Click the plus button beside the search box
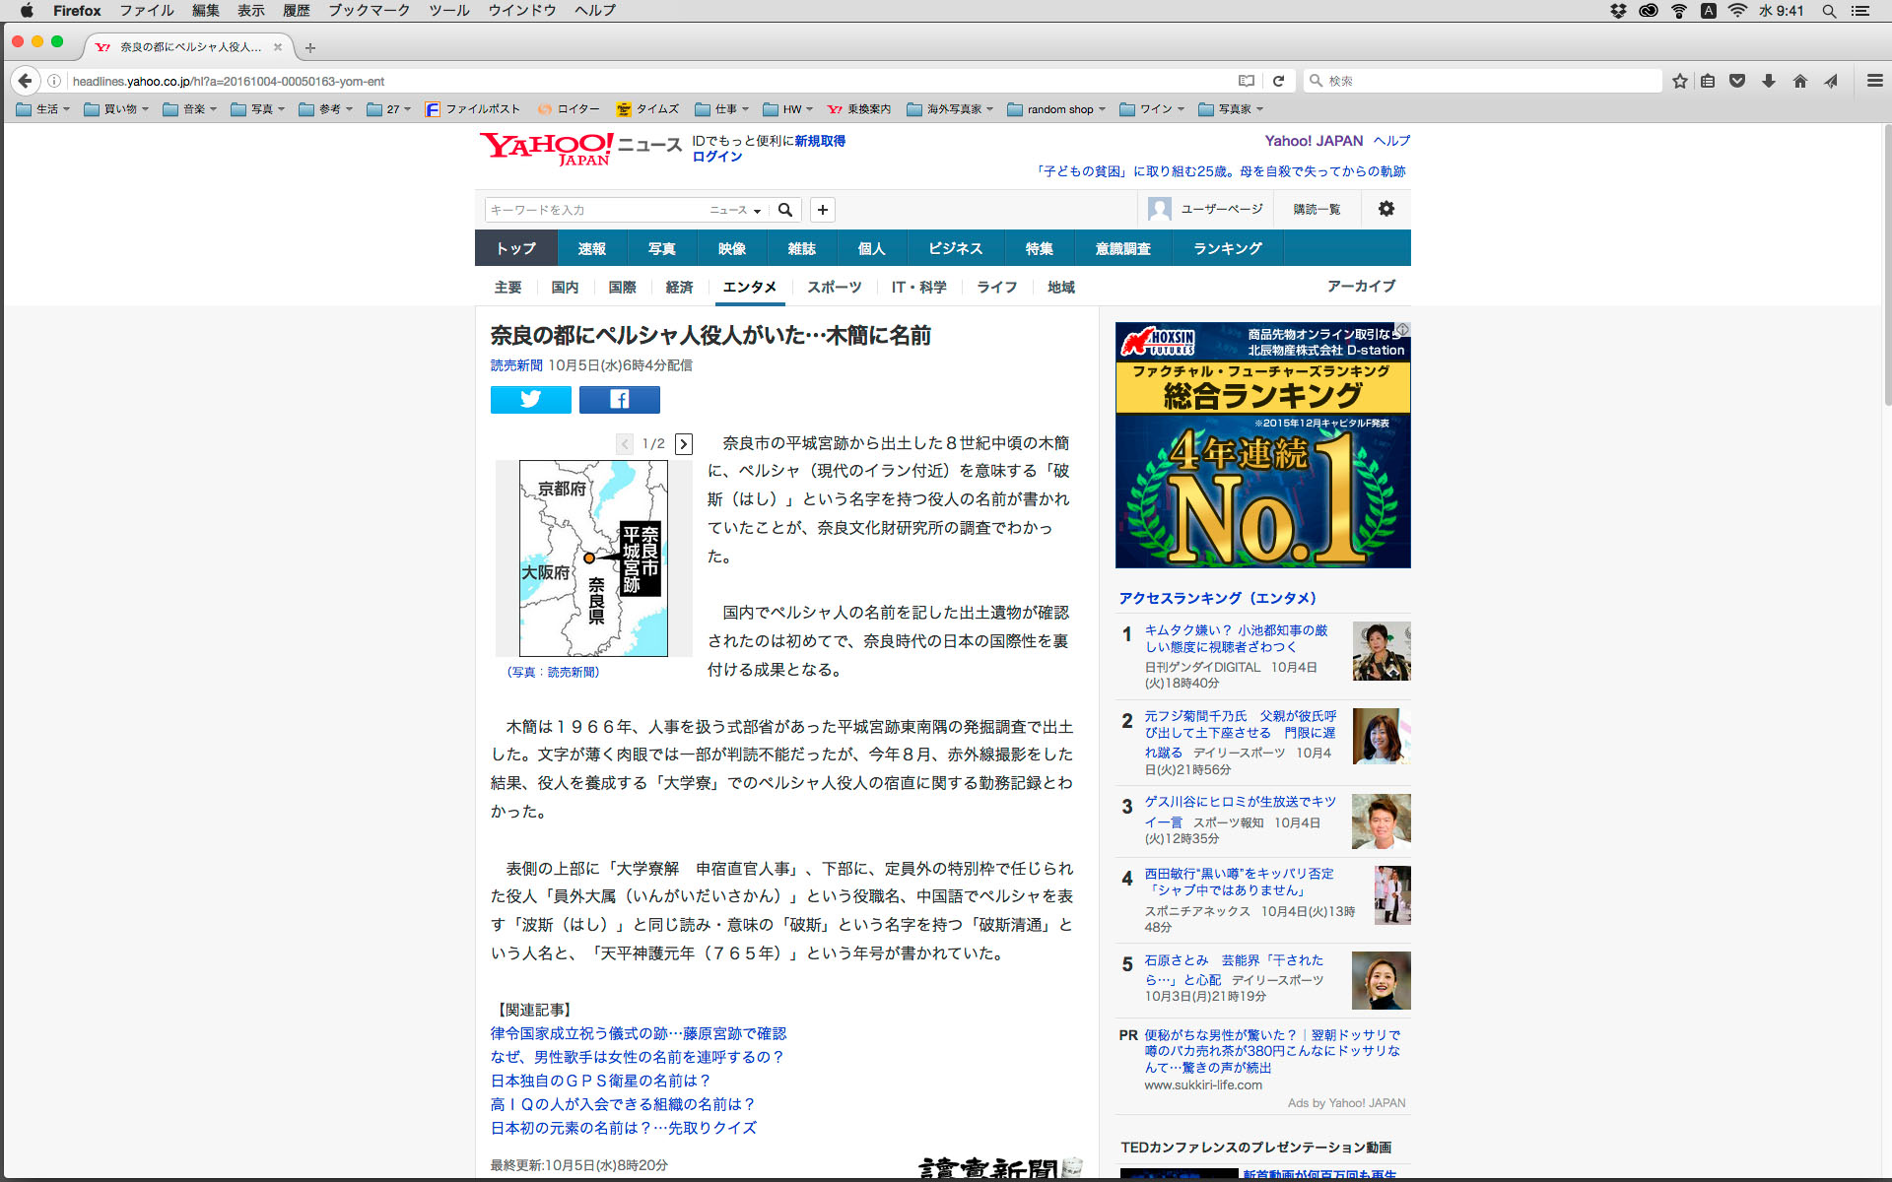This screenshot has height=1182, width=1892. [823, 210]
